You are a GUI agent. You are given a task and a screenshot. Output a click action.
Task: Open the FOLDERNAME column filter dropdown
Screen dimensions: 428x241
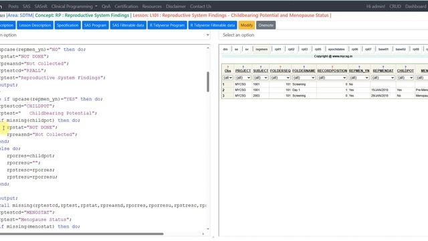[x=304, y=78]
